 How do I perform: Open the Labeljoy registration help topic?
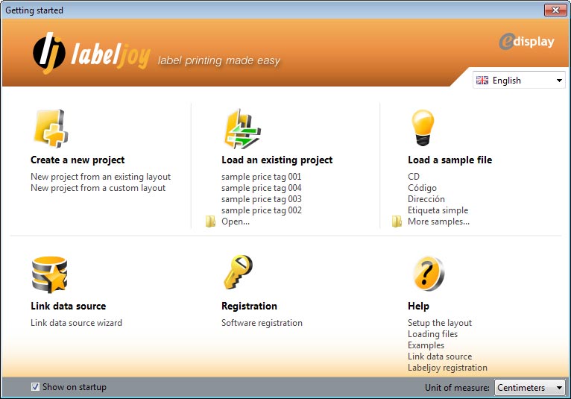447,368
